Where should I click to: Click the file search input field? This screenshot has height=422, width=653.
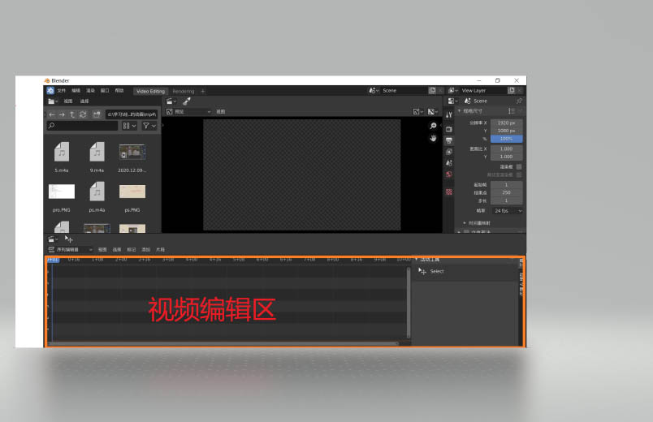pos(83,126)
